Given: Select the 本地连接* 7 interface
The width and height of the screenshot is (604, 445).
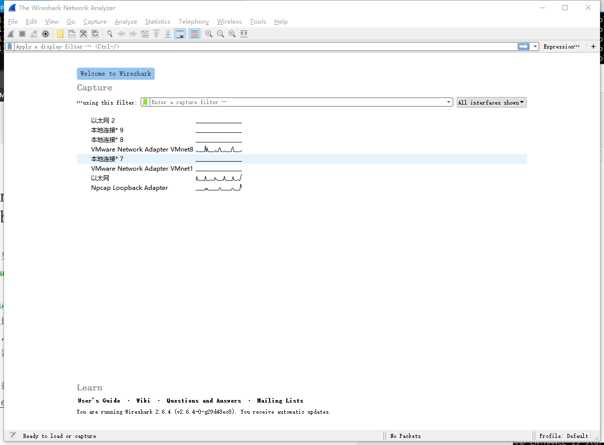Looking at the screenshot, I should click(301, 159).
